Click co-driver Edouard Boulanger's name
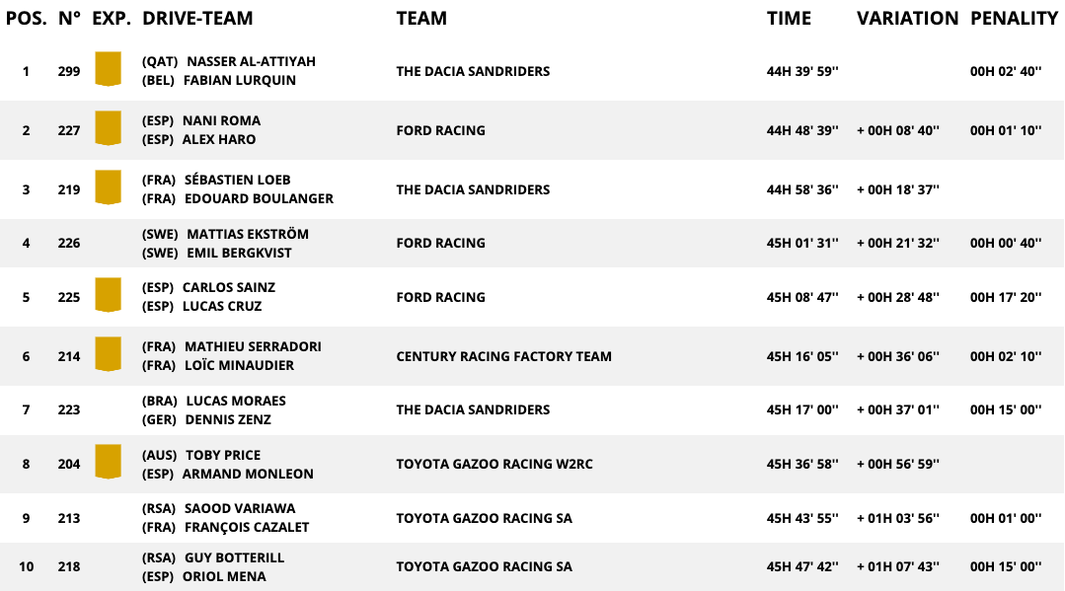This screenshot has height=591, width=1065. (259, 198)
